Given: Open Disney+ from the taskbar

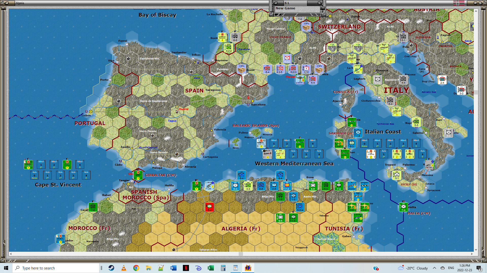Looking at the screenshot, I should (198, 268).
